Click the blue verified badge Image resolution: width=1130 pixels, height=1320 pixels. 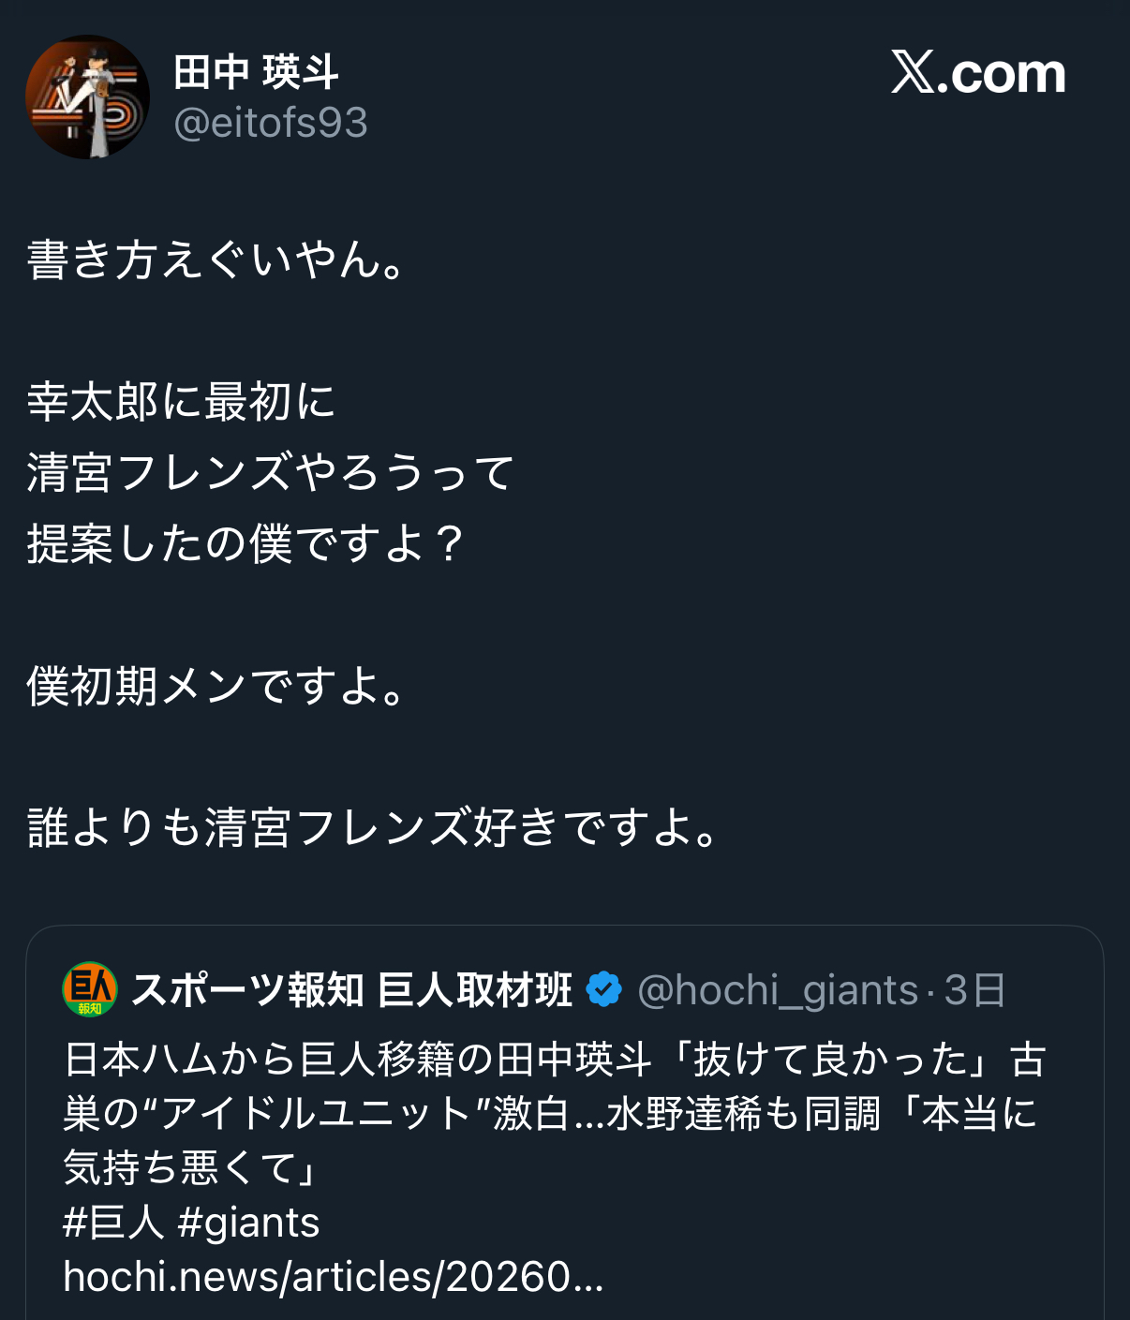(603, 989)
